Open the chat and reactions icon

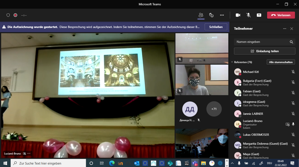211,15
